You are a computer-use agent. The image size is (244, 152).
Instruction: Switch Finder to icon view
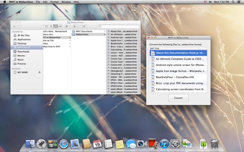click(x=46, y=26)
